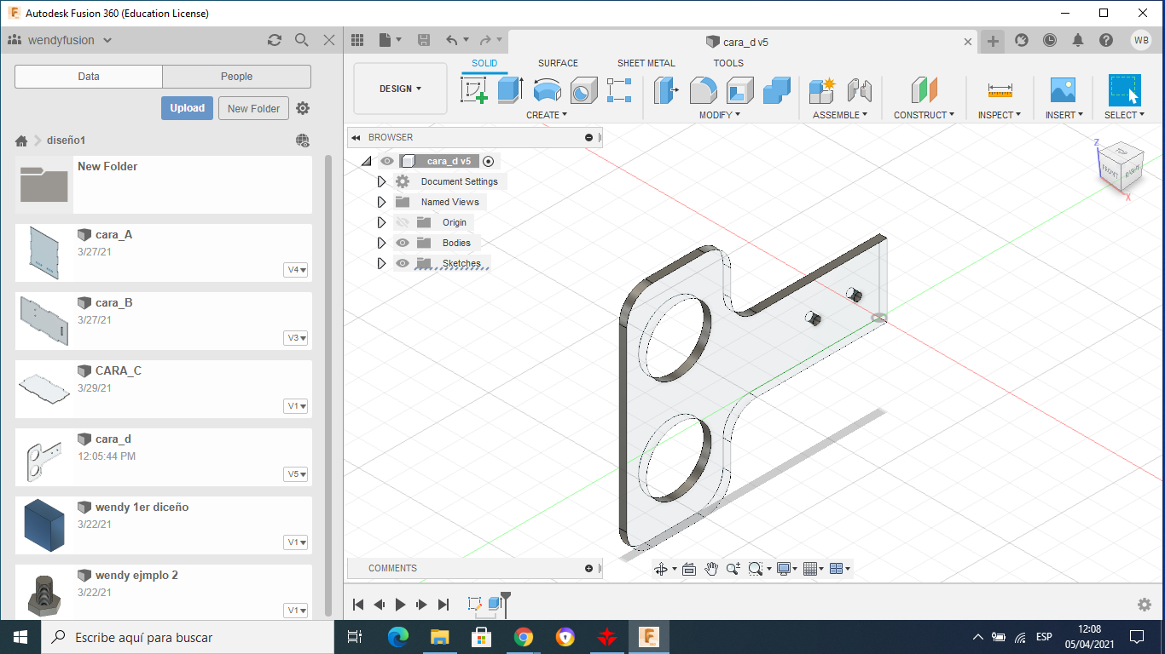Open the notifications bell
Viewport: 1165px width, 654px height.
tap(1078, 40)
